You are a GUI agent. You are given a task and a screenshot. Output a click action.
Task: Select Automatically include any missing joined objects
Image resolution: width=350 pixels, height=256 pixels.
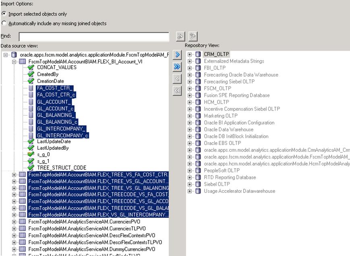pos(3,23)
